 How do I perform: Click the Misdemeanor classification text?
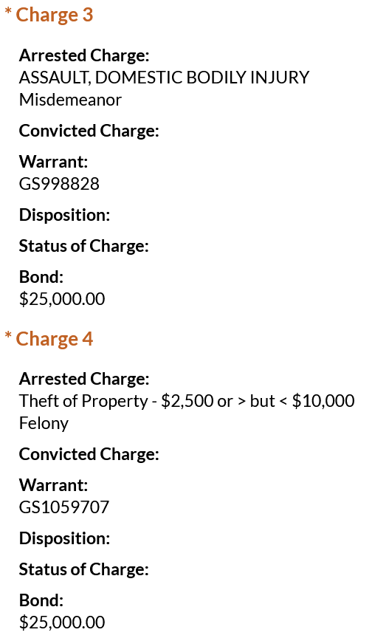pos(70,100)
